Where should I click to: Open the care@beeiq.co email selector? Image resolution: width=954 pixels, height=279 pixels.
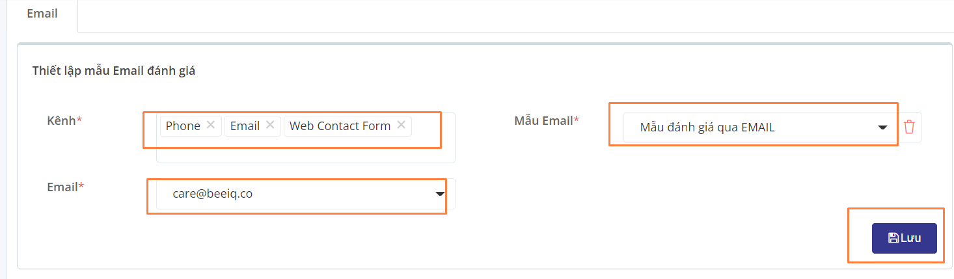point(306,194)
